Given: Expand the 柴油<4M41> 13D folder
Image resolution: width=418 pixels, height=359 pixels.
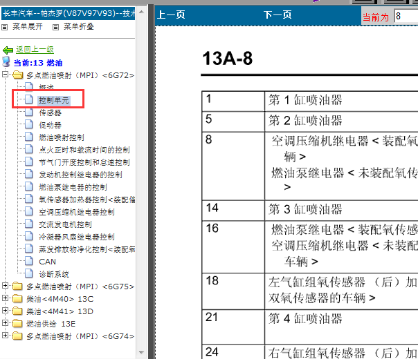Looking at the screenshot, I should [5, 311].
